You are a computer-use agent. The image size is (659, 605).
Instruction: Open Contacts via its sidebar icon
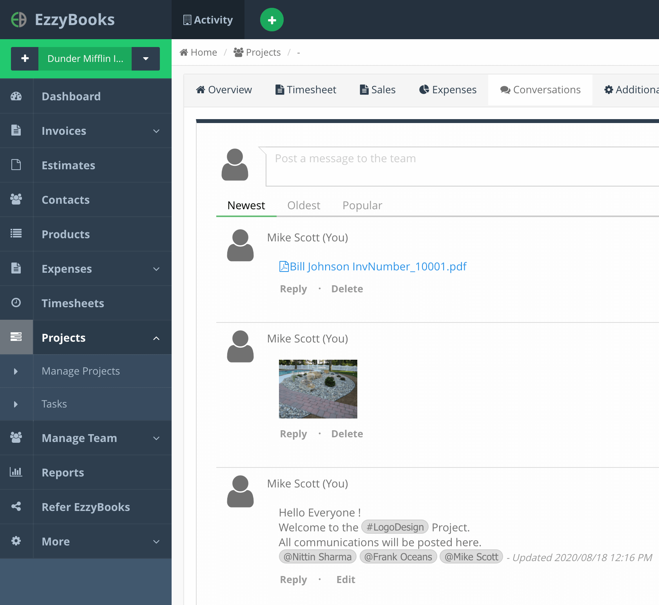pyautogui.click(x=16, y=199)
